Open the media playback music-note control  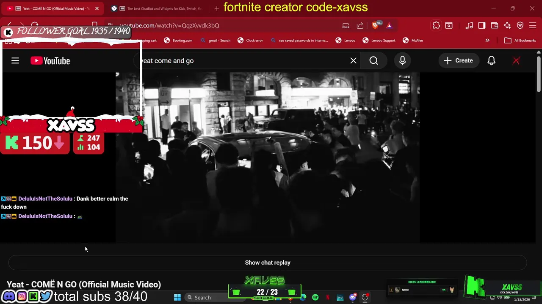click(469, 26)
